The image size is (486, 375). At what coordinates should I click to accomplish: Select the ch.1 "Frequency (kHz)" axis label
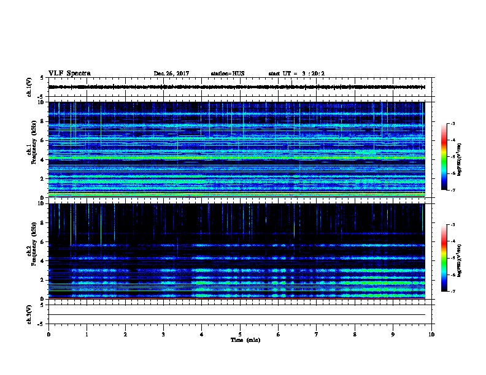(x=34, y=142)
